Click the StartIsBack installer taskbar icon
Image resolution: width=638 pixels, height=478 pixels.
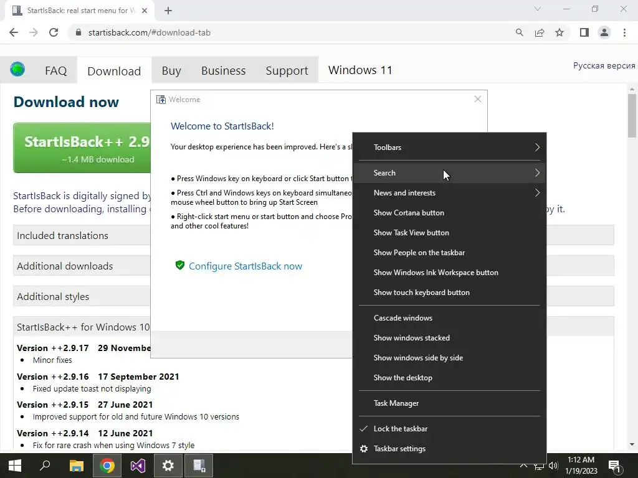[199, 466]
